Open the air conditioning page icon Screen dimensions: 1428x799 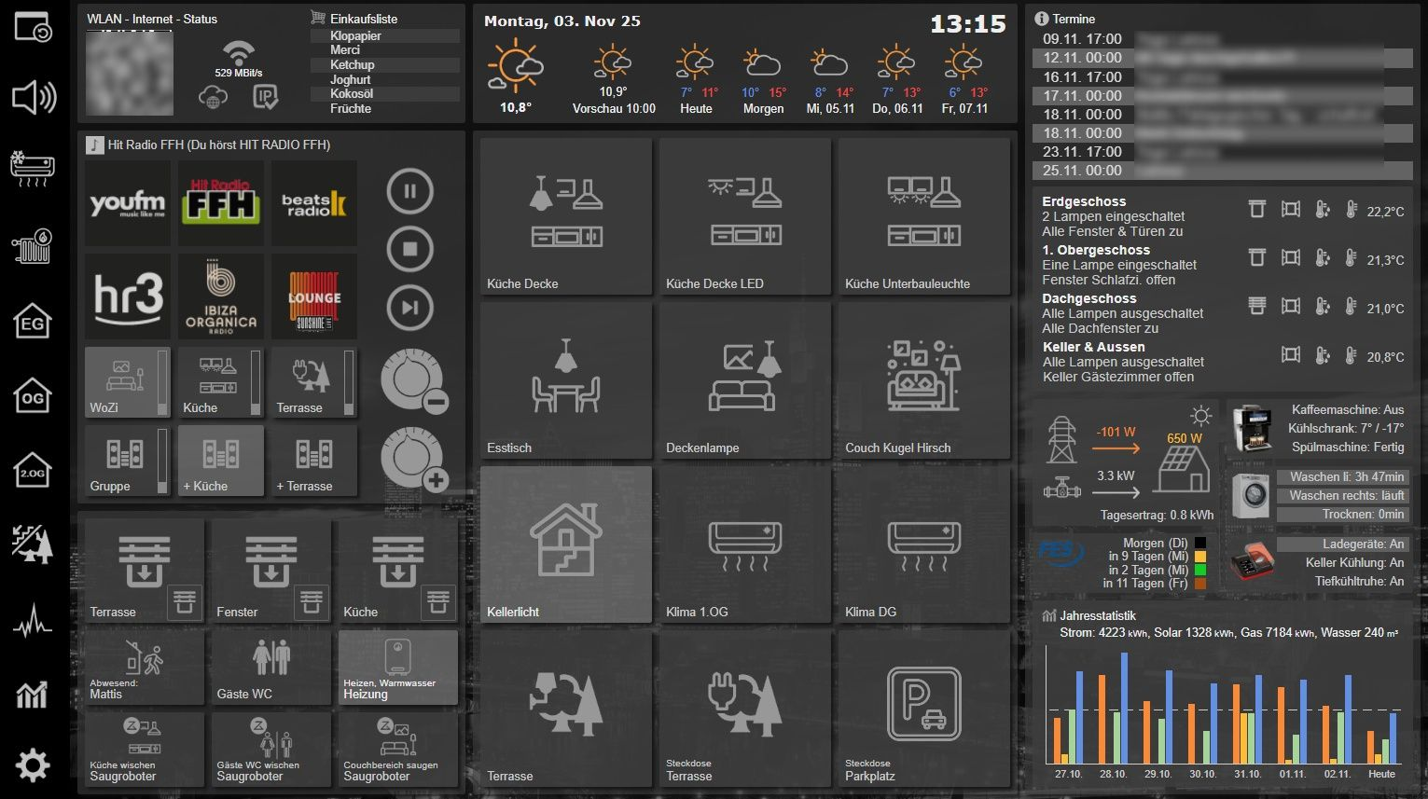click(33, 170)
